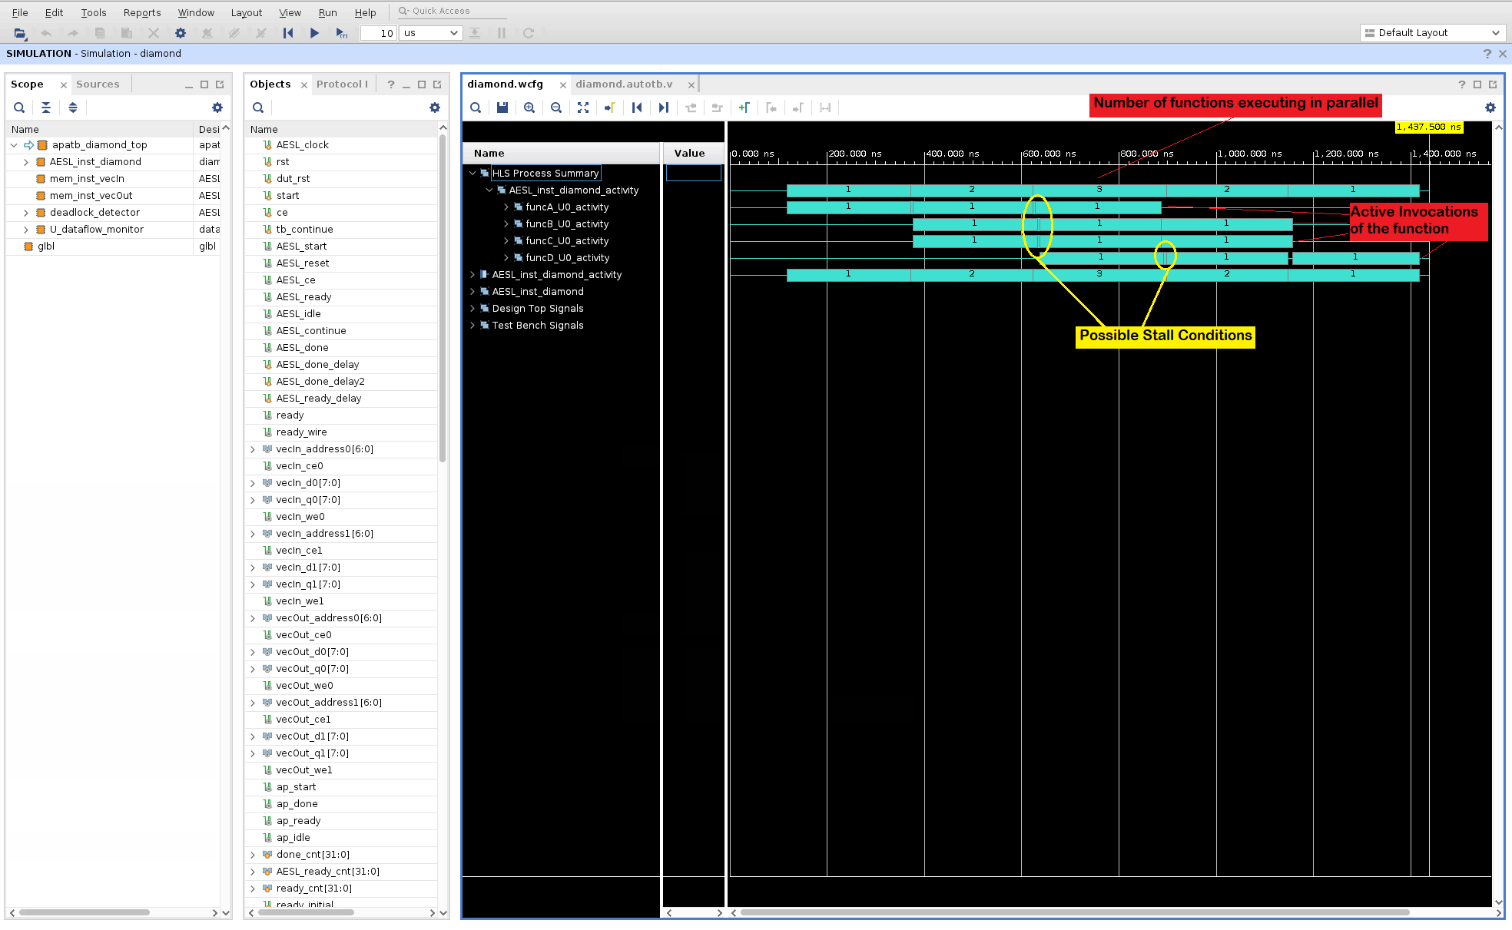Select the AESL_ready_delay object
Screen dimensions: 1512x930
[x=318, y=399]
